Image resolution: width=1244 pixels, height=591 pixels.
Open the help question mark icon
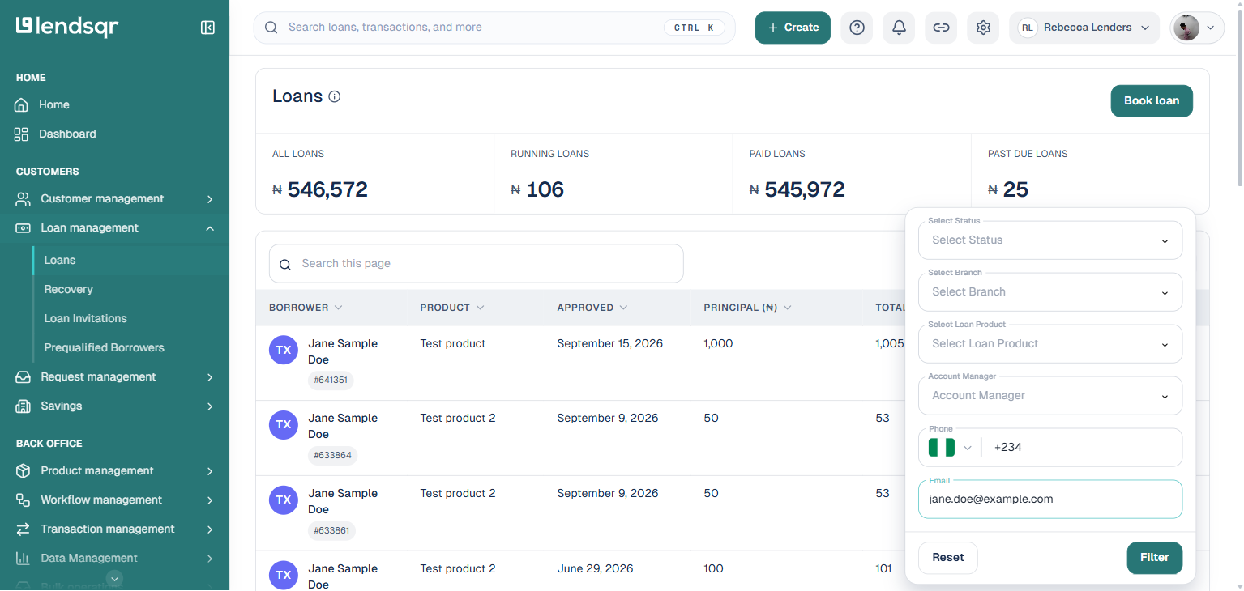pyautogui.click(x=857, y=28)
